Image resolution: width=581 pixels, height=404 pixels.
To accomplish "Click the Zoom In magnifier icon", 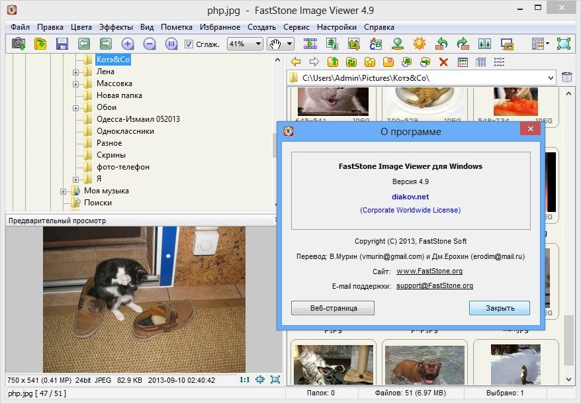I will tap(128, 44).
